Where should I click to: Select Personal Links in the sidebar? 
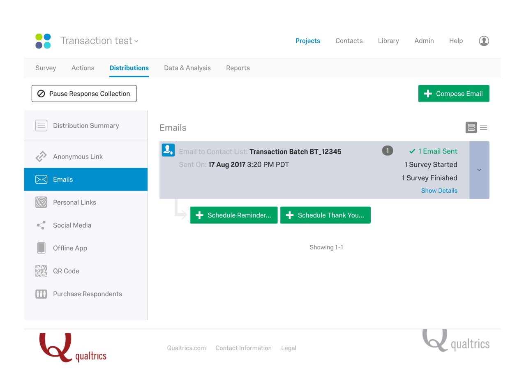[86, 202]
